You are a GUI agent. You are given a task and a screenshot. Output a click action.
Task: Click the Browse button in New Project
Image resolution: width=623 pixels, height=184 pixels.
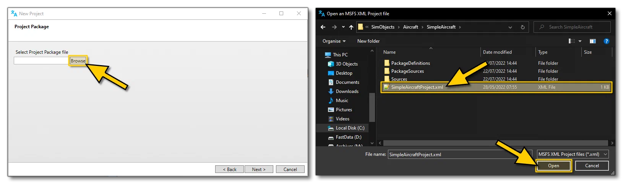78,61
